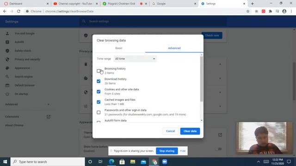Click the dialog vertical scrollbar thumb
This screenshot has width=296, height=166.
202,79
